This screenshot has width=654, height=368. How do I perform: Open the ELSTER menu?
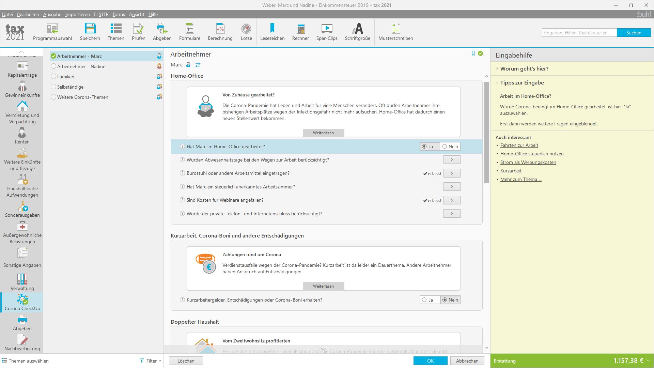(101, 14)
